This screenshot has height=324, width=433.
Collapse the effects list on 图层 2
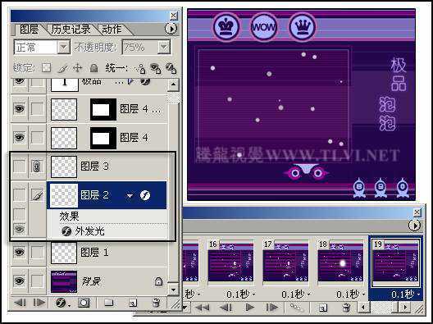[x=130, y=196]
